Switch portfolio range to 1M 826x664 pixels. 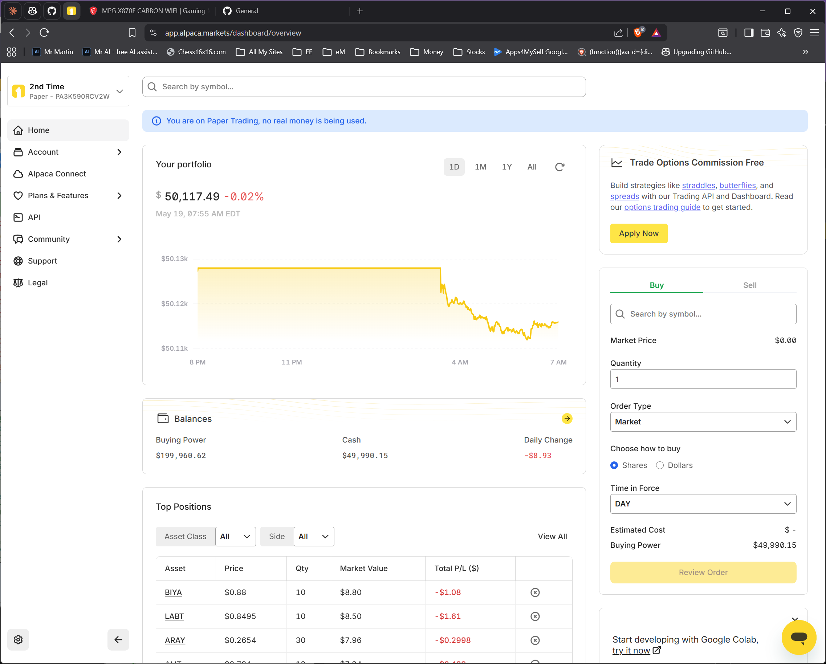[x=480, y=167]
